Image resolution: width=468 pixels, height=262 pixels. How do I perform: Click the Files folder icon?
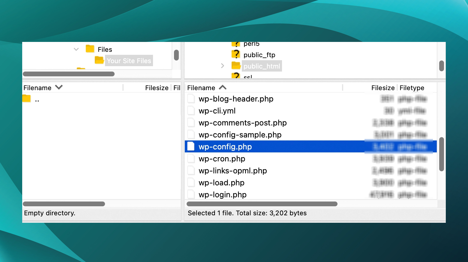90,49
